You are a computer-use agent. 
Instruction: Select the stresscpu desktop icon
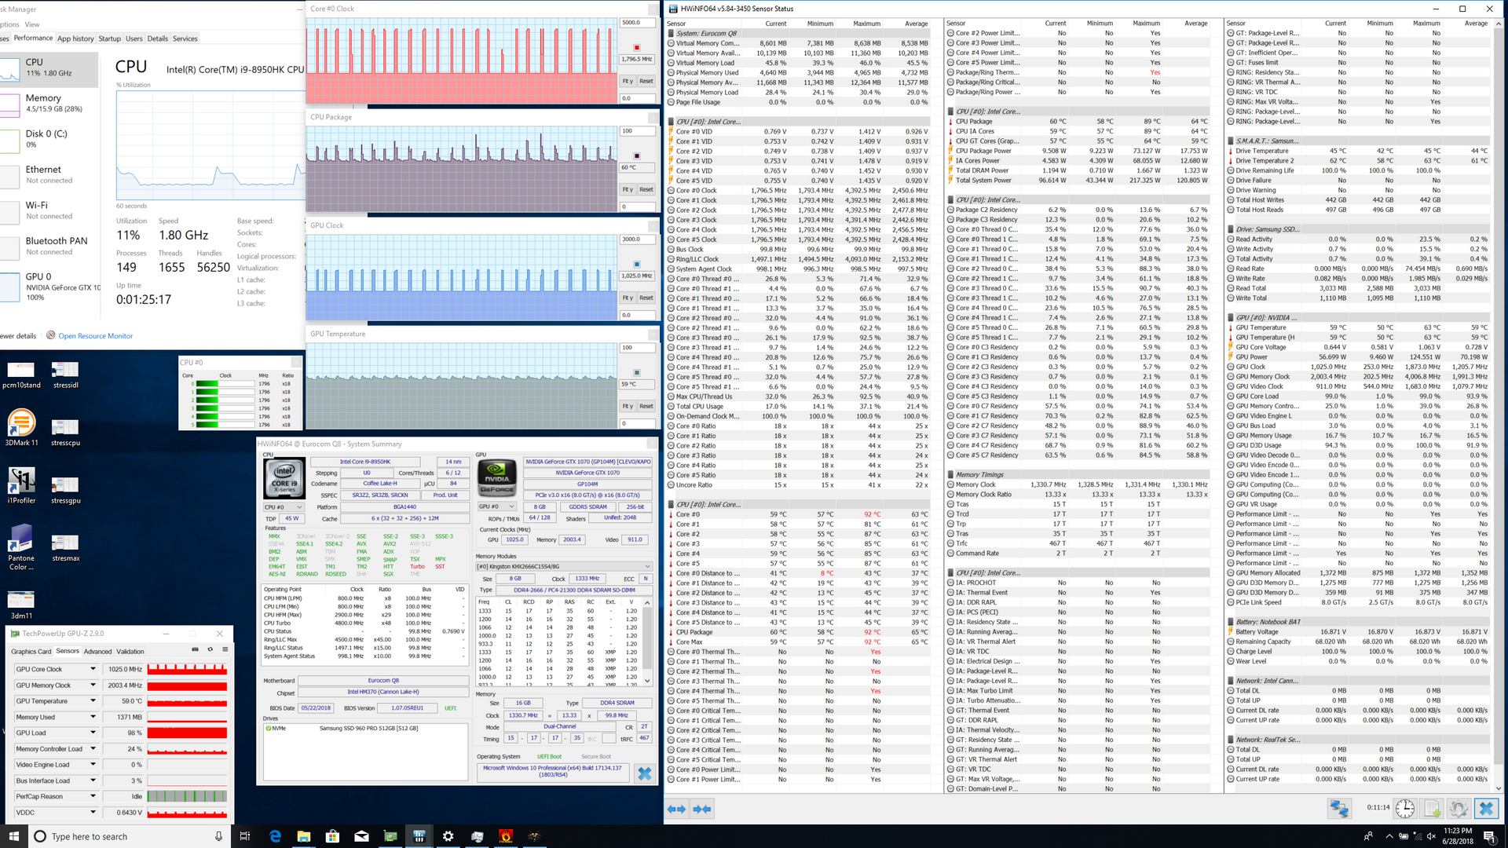[x=66, y=432]
